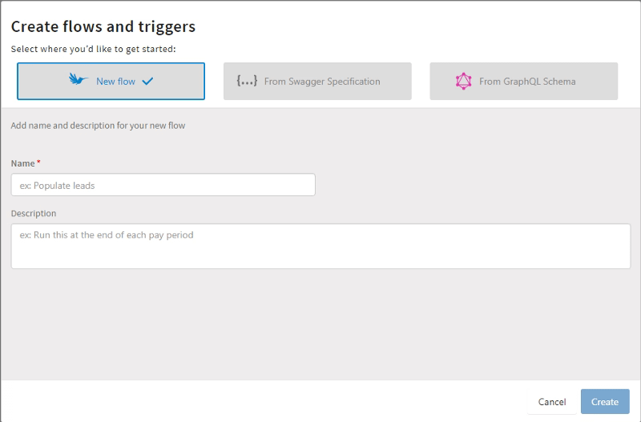641x422 pixels.
Task: Click the 'Run this at the end' placeholder text
Action: click(107, 235)
